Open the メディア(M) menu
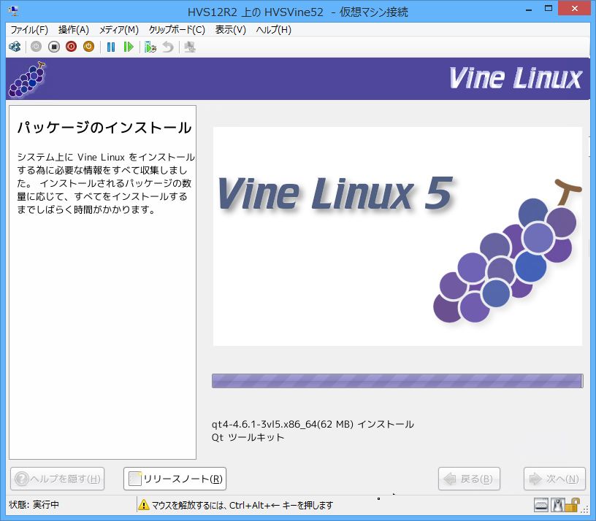The height and width of the screenshot is (521, 596). [119, 30]
